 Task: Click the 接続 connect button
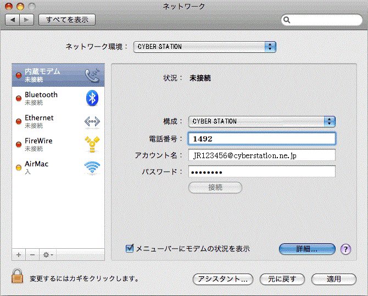point(215,188)
